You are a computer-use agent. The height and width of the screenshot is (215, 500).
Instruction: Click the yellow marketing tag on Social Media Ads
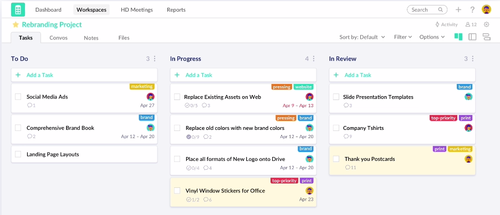click(142, 86)
